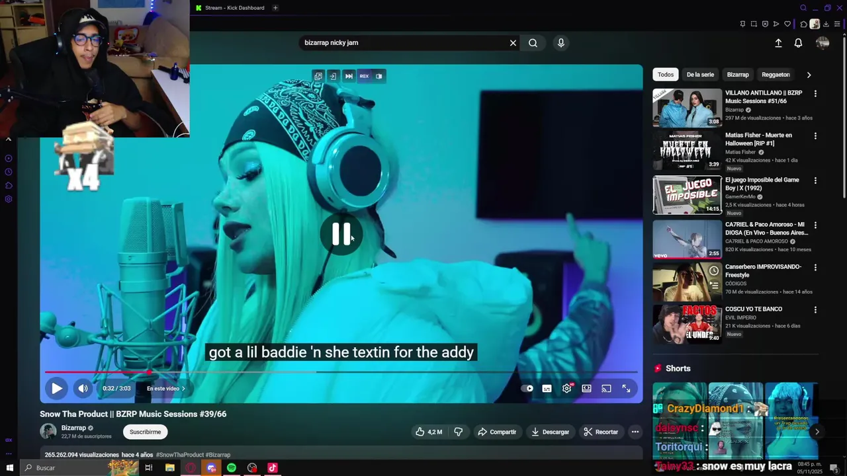Open more actions three-dot menu under video
This screenshot has width=847, height=476.
[x=635, y=432]
